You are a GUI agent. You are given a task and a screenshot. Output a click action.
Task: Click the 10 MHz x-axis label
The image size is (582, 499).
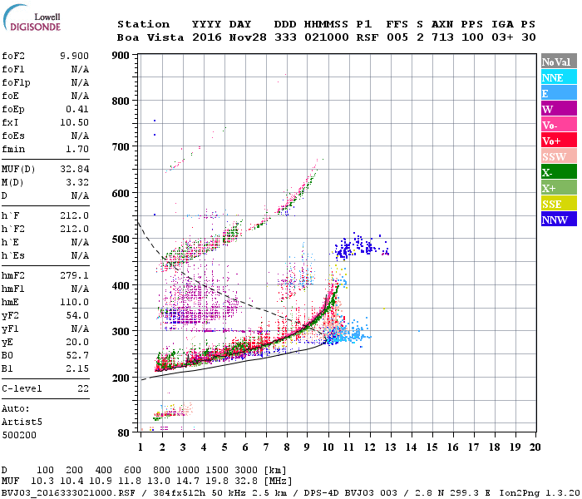point(328,447)
